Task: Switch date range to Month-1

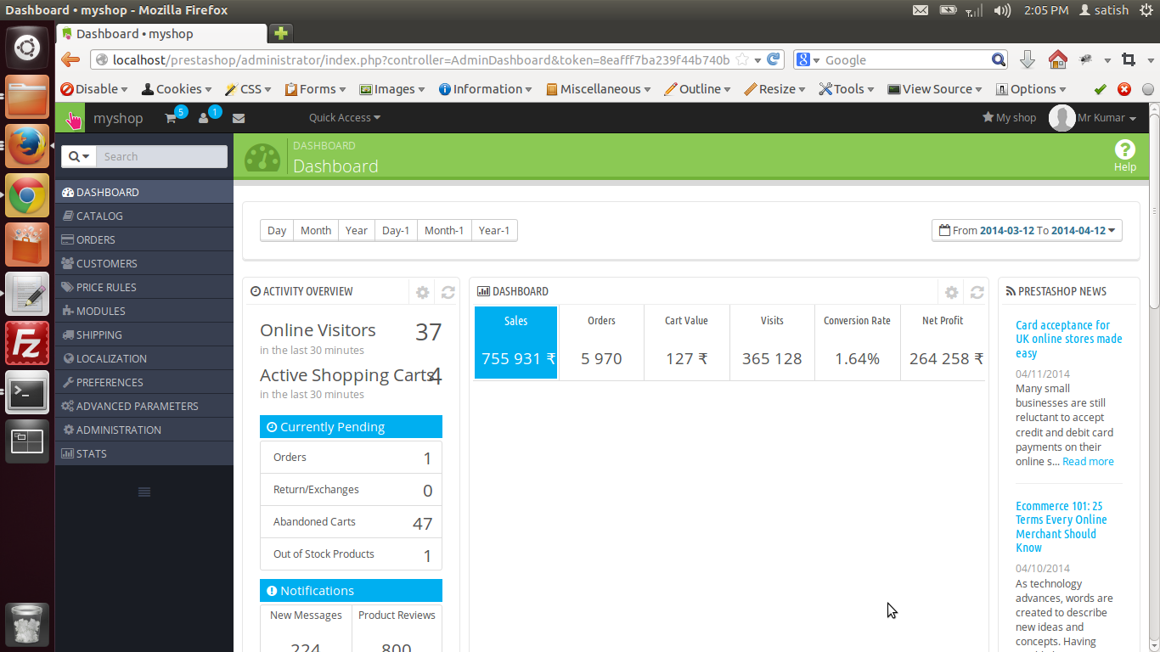Action: click(444, 231)
